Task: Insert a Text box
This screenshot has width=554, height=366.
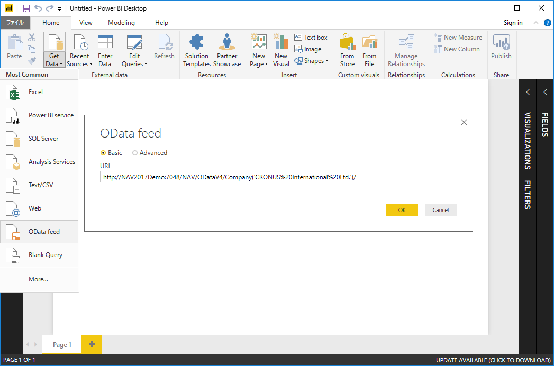Action: (x=311, y=37)
